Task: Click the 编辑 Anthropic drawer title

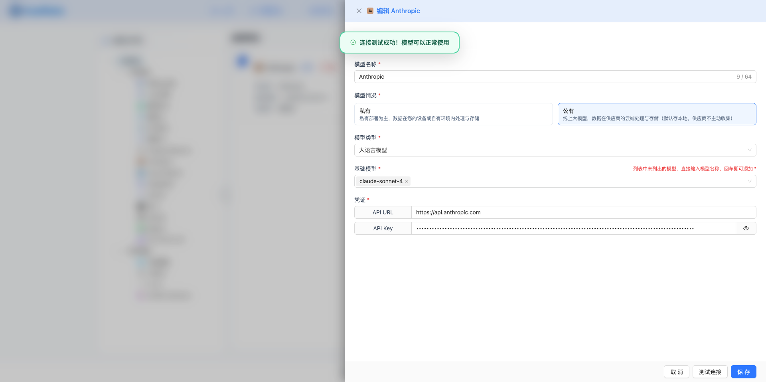Action: coord(398,11)
